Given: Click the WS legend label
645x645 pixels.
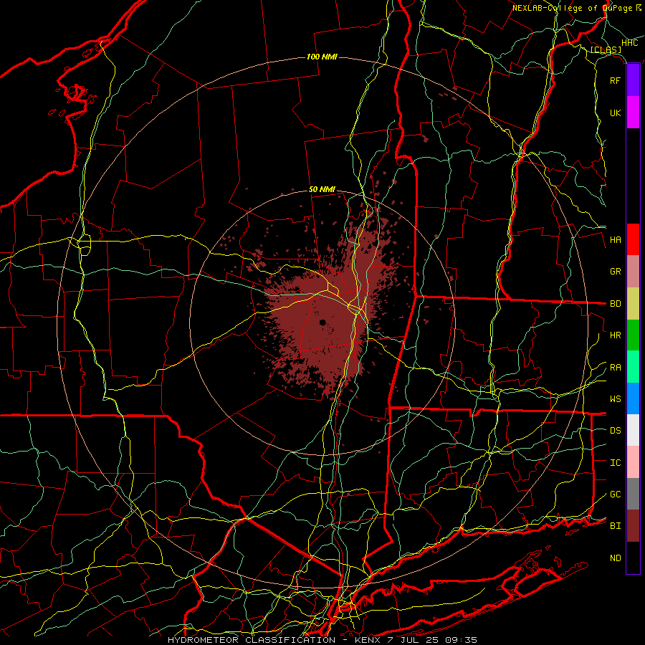Looking at the screenshot, I should 616,399.
